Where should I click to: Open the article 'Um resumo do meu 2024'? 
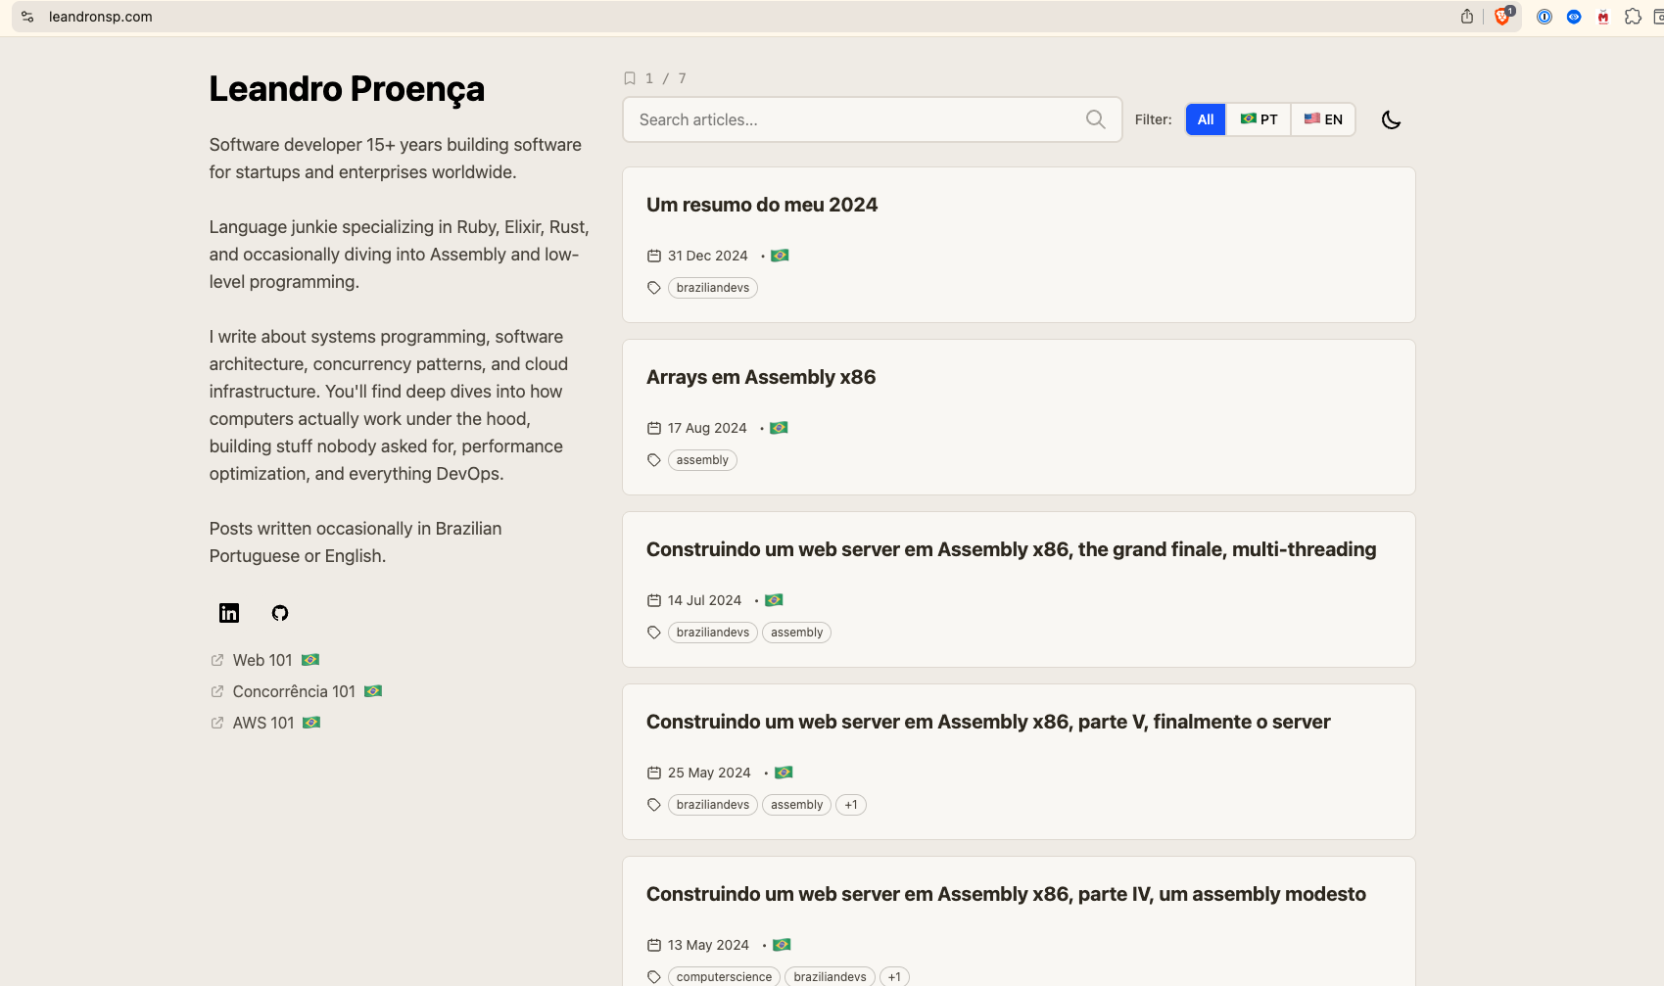(762, 205)
